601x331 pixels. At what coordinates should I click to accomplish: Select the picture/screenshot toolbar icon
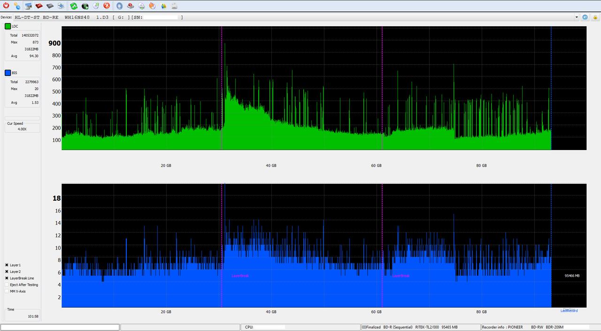[28, 6]
